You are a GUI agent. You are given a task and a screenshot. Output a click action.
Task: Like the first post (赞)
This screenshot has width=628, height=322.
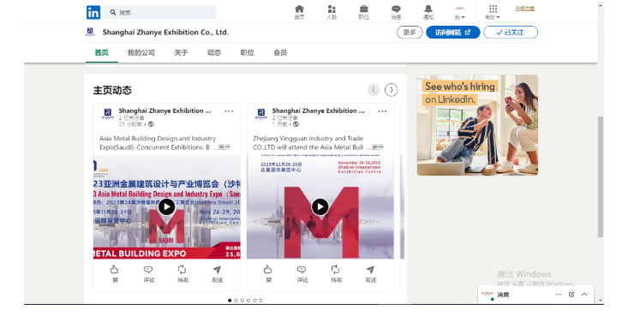(115, 274)
